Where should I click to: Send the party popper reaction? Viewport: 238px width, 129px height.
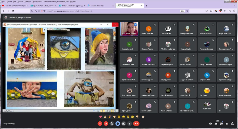click(x=110, y=117)
